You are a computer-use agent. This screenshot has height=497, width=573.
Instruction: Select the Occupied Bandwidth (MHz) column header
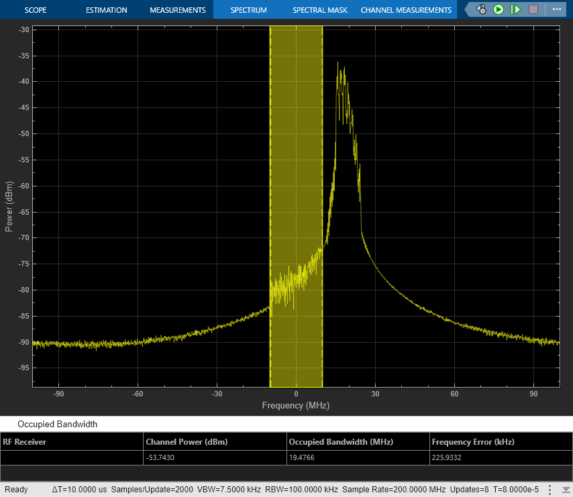click(341, 441)
